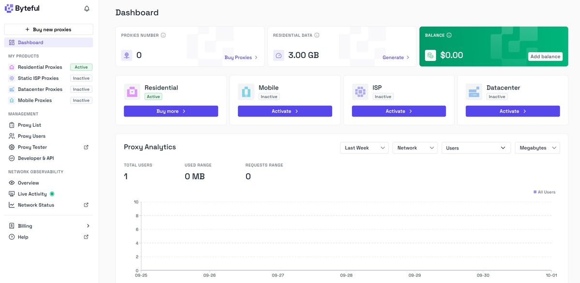This screenshot has width=580, height=283.
Task: Click the Proxy Users people icon
Action: click(12, 136)
